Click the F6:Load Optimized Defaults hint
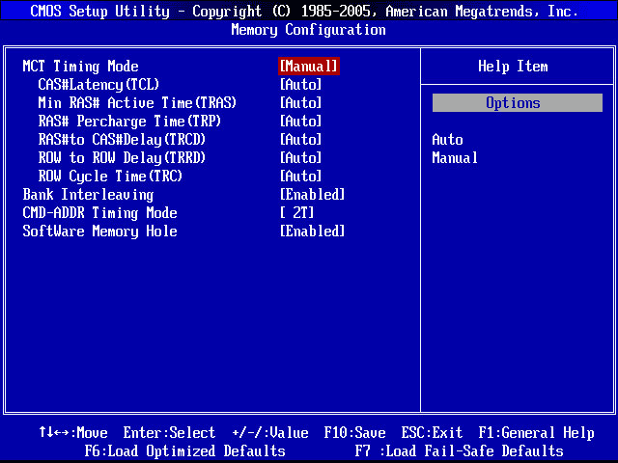This screenshot has height=463, width=618. (x=184, y=450)
